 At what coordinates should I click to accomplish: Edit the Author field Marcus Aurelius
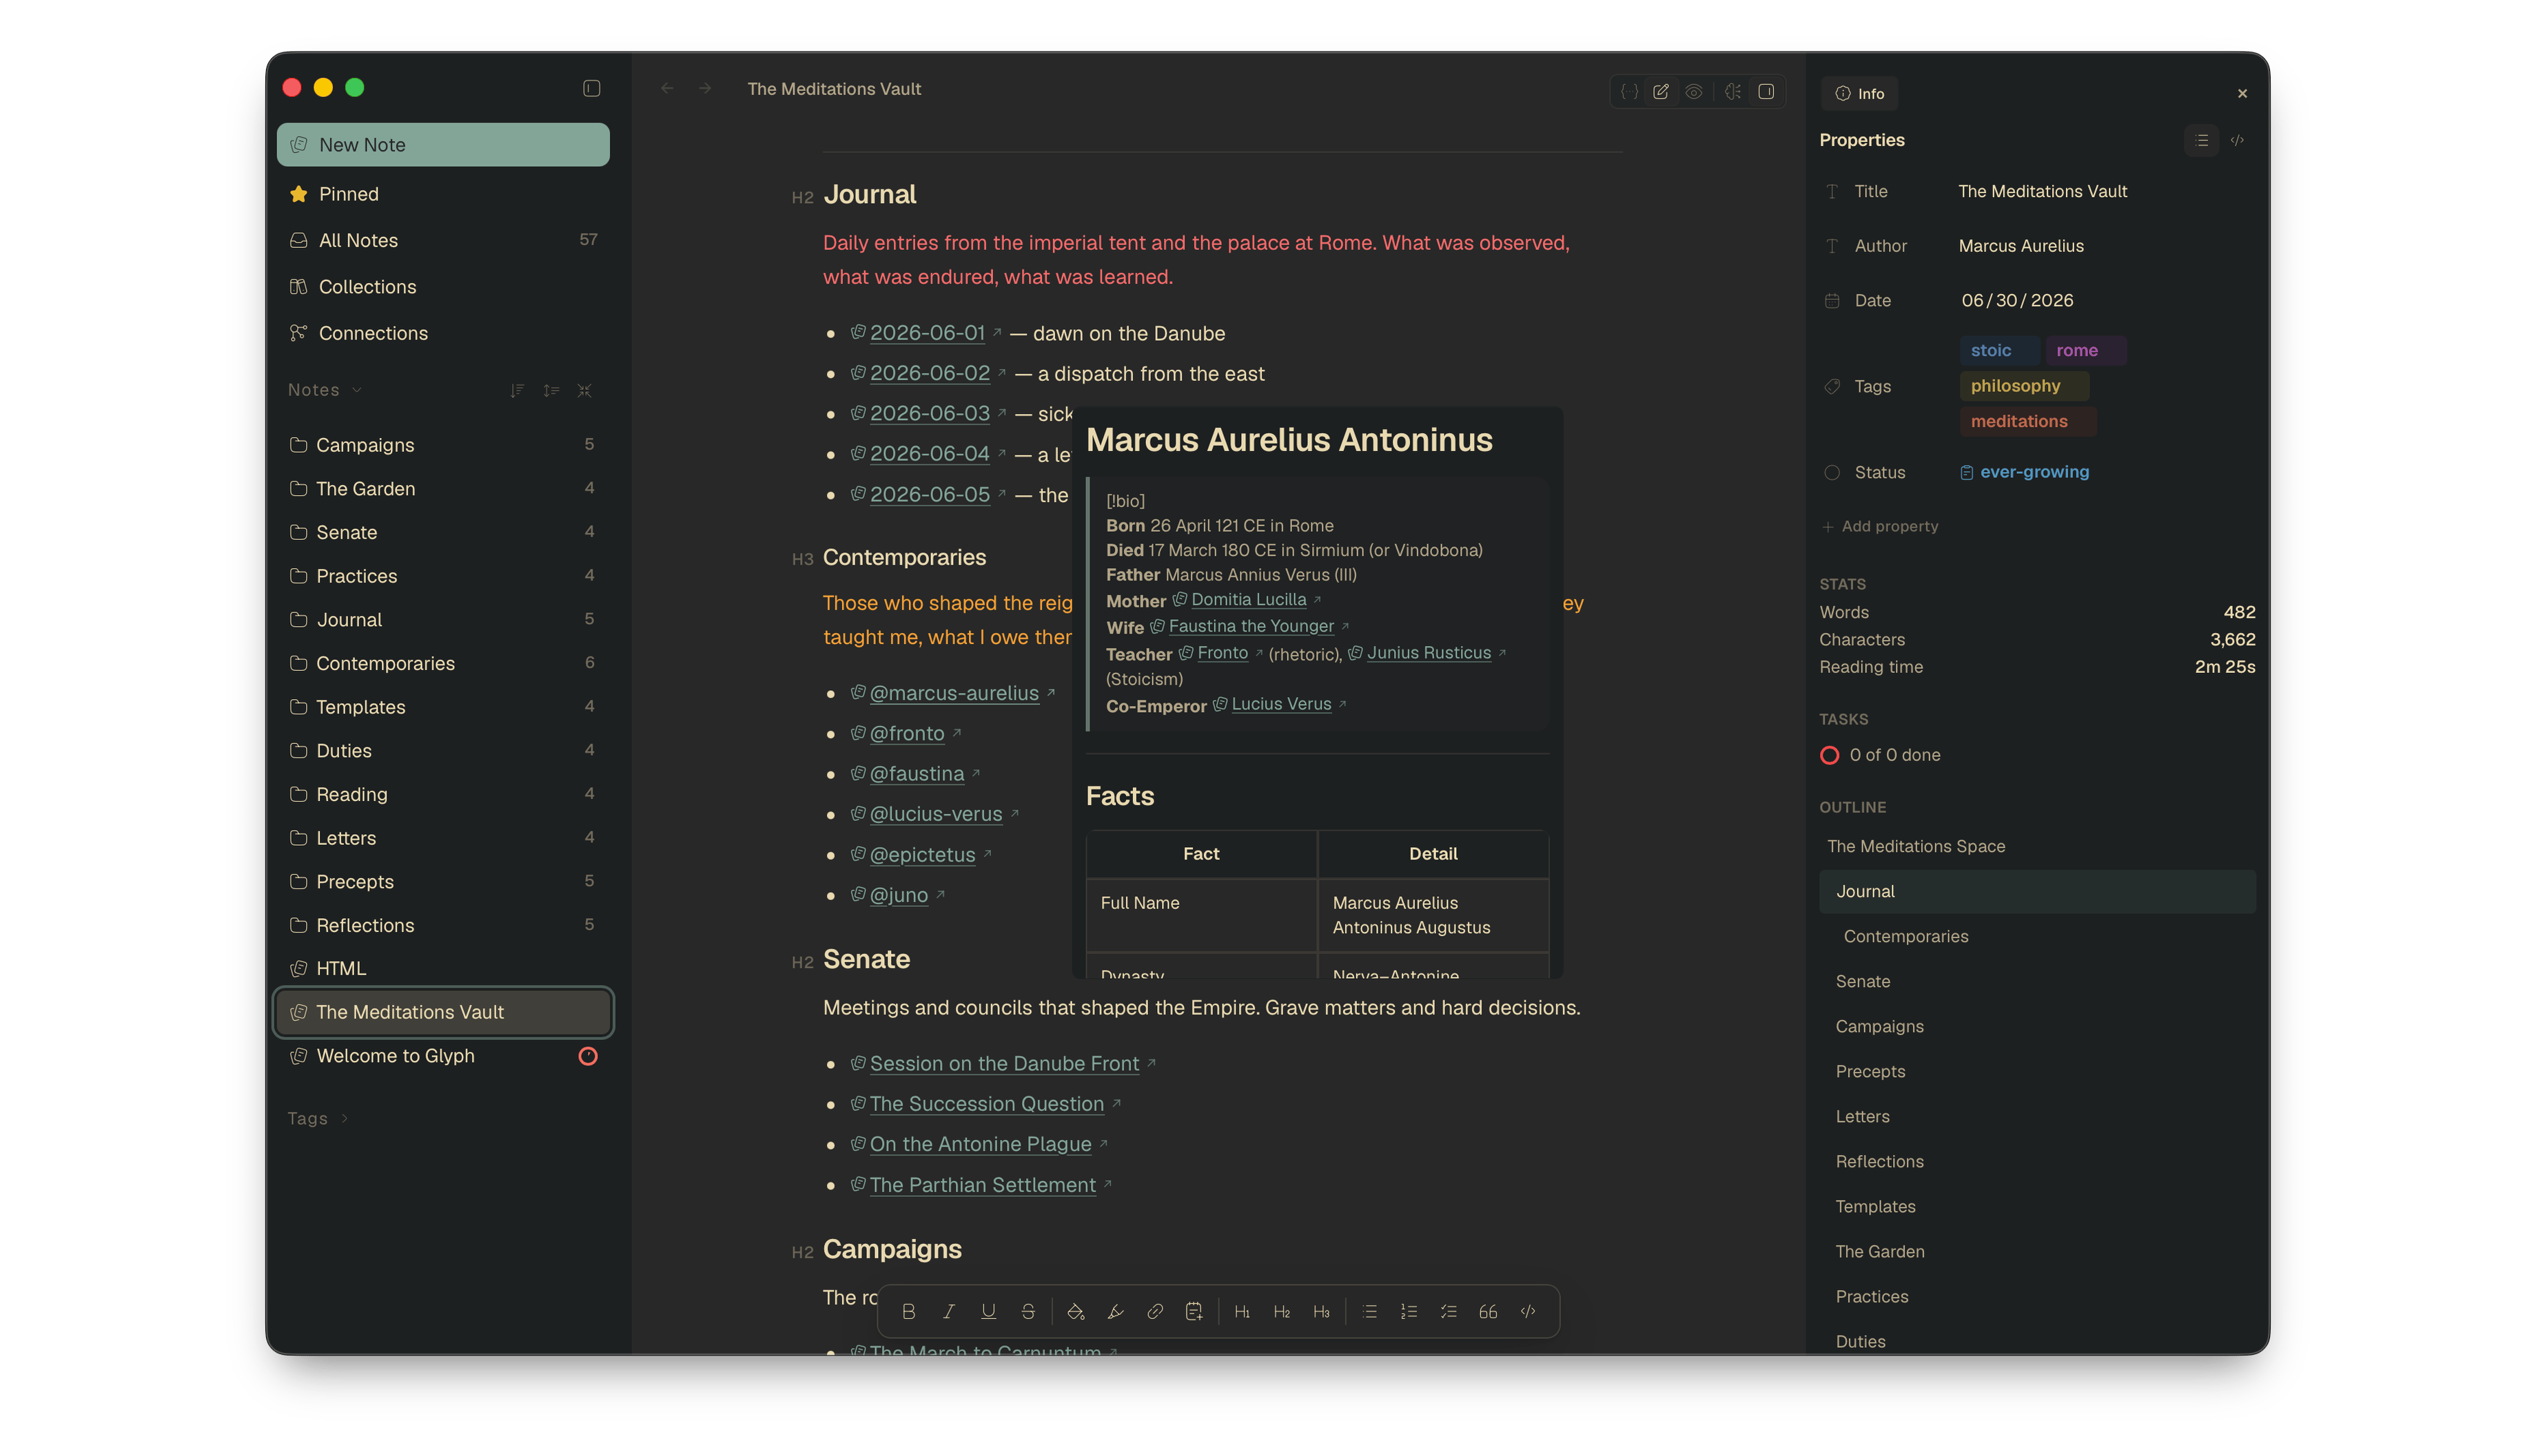[x=2021, y=246]
